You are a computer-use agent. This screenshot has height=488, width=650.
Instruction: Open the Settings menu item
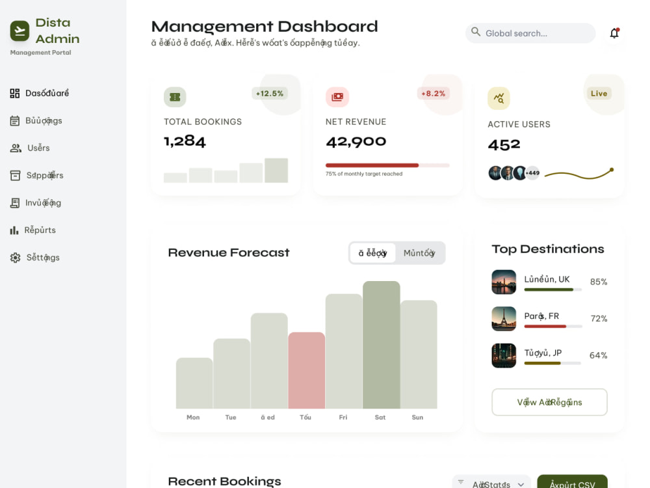coord(43,258)
